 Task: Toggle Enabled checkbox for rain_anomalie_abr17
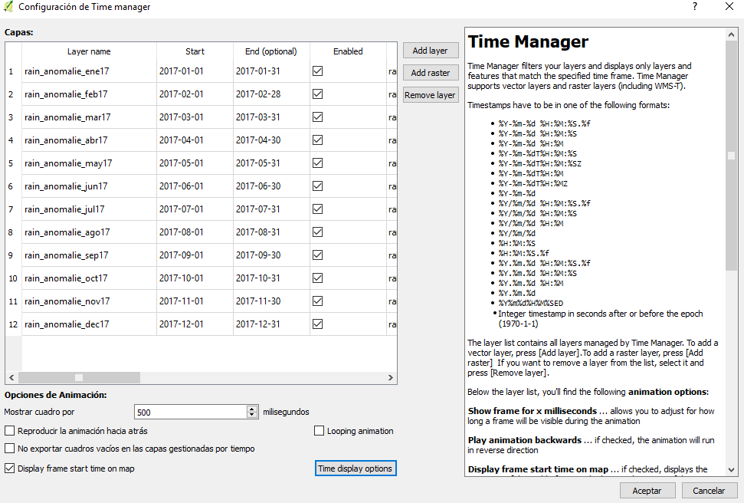318,140
